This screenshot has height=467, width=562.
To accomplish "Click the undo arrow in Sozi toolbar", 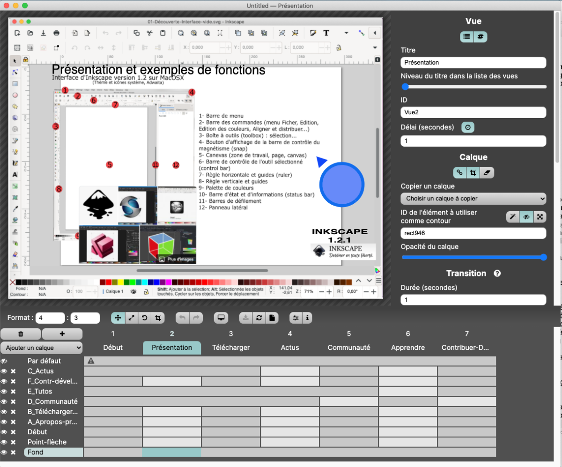I will tap(183, 318).
